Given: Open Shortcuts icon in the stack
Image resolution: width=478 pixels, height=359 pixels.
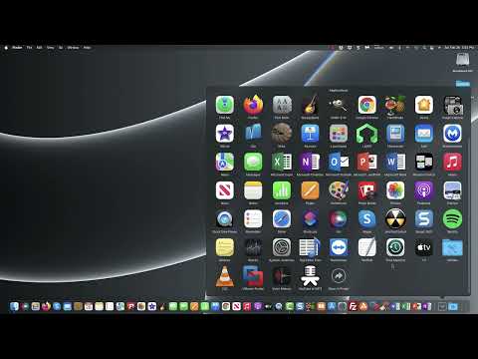Looking at the screenshot, I should point(310,219).
